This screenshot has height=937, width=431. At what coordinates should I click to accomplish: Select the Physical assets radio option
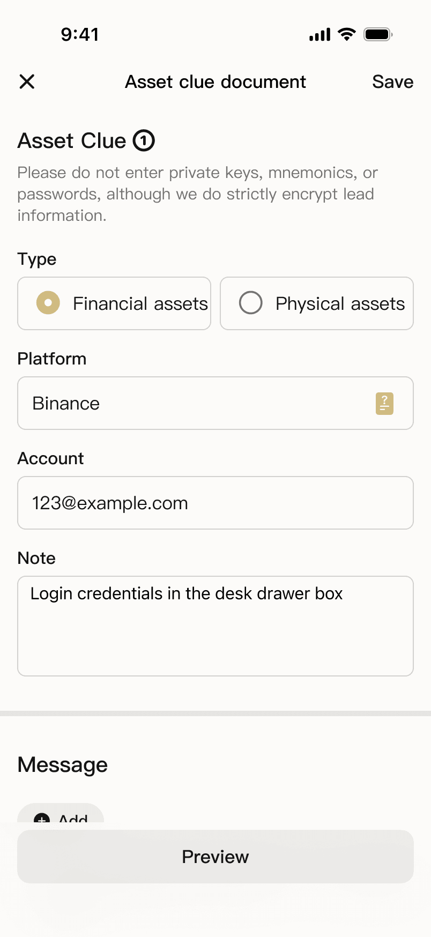tap(251, 303)
